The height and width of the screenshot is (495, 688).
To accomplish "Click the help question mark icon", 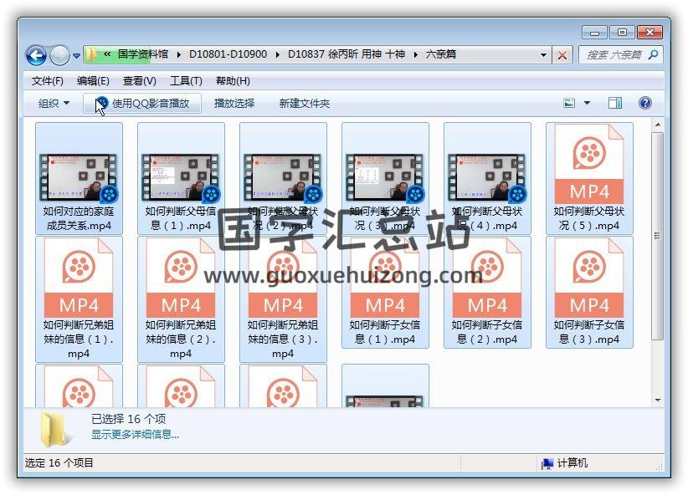I will pyautogui.click(x=644, y=103).
